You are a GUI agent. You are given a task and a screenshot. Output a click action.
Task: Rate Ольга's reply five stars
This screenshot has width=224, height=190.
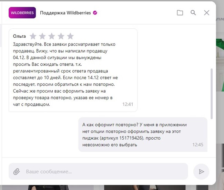[70, 36]
